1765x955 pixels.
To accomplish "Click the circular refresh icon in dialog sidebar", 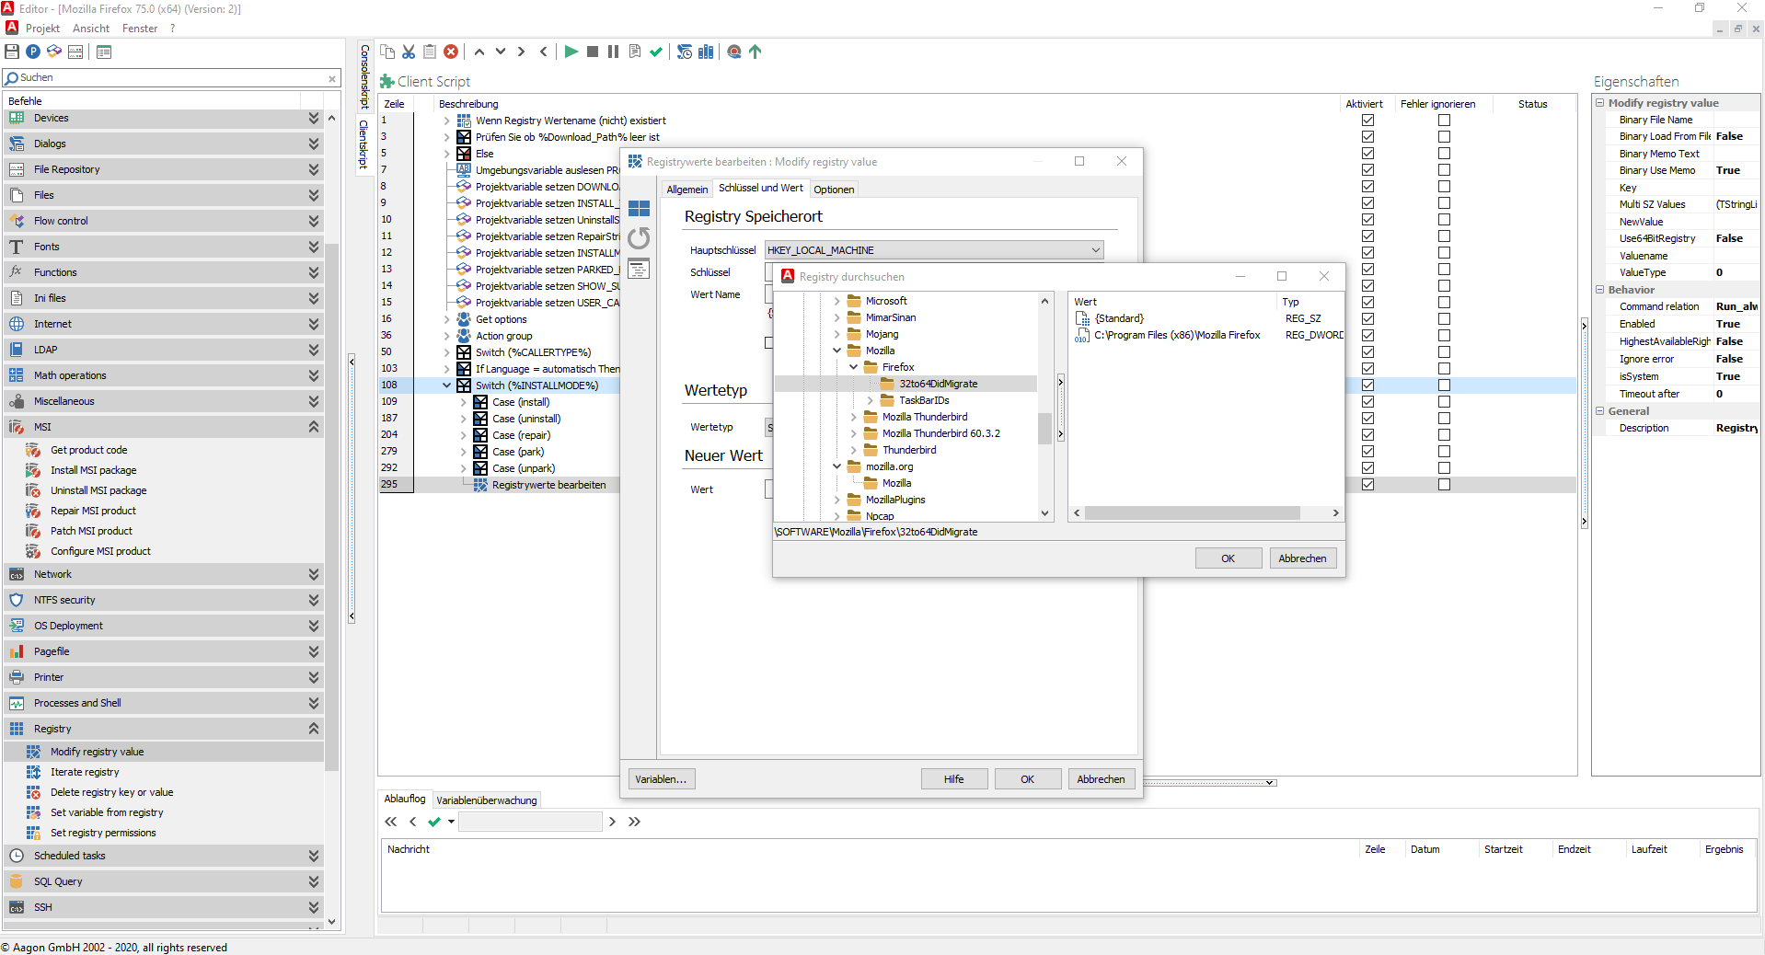I will (639, 238).
